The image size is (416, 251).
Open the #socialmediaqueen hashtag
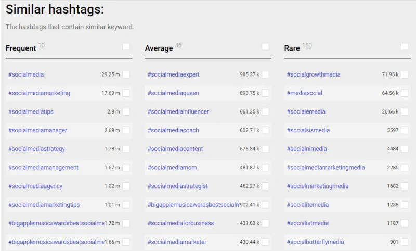[x=173, y=93]
